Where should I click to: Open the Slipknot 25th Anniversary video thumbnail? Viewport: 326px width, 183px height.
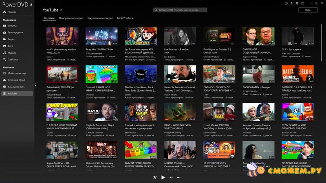click(x=101, y=150)
